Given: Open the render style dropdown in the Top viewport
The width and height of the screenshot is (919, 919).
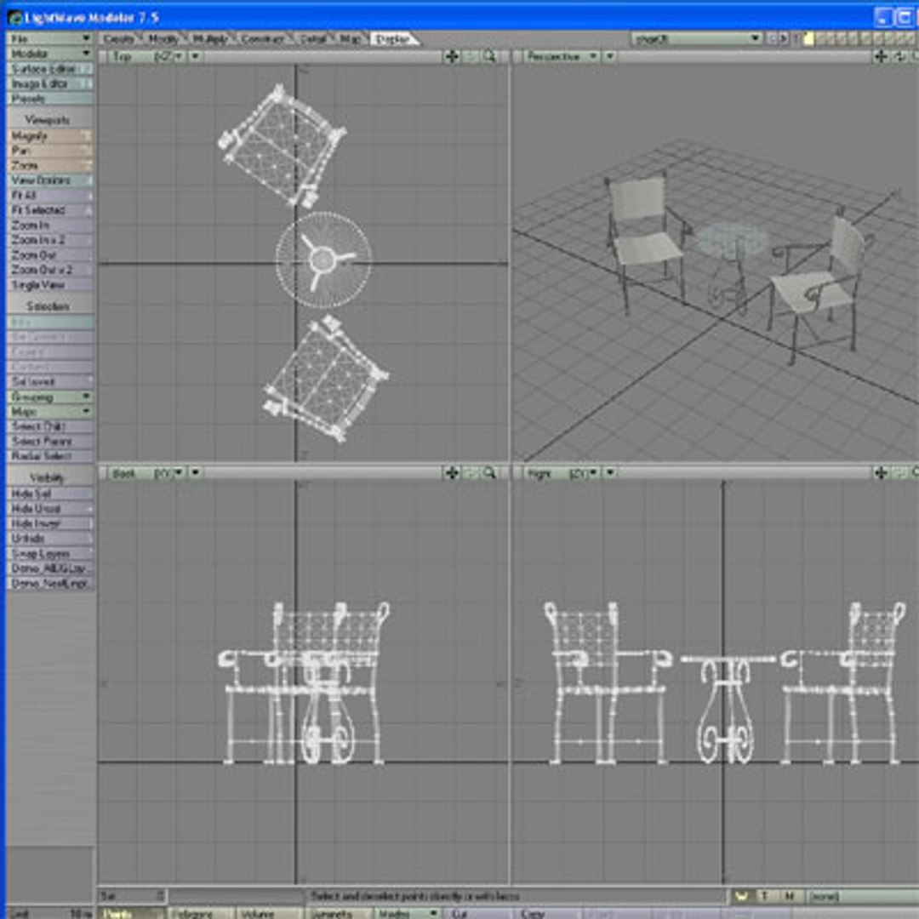Looking at the screenshot, I should 195,56.
